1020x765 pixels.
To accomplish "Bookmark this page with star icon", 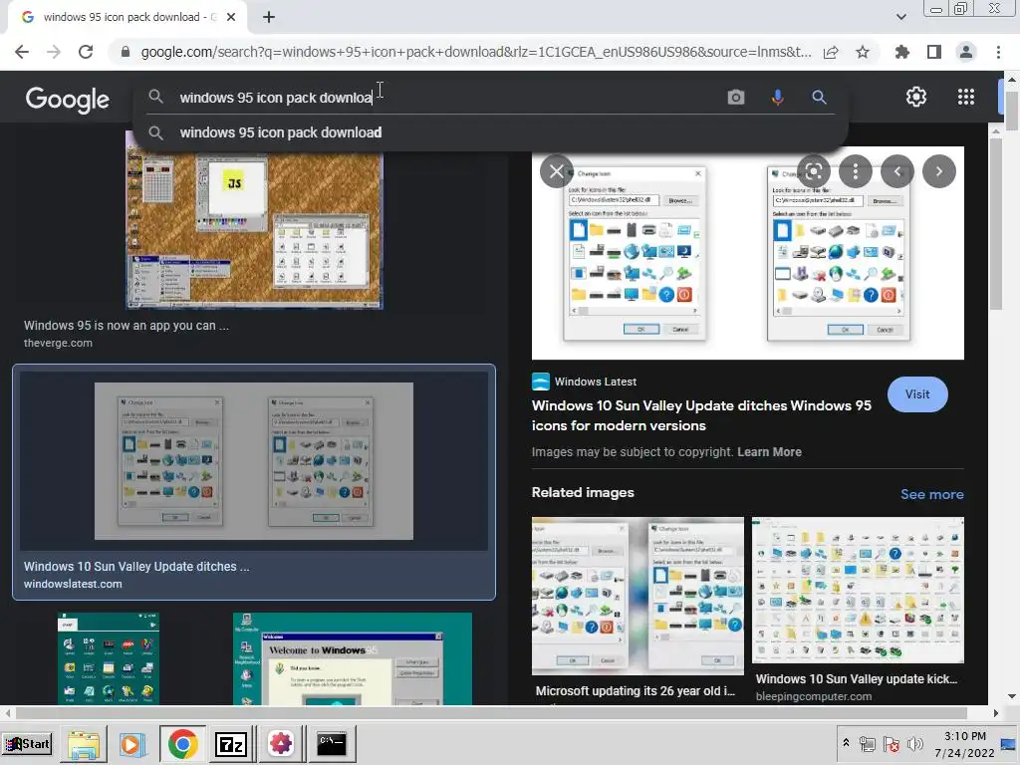I will pos(863,52).
